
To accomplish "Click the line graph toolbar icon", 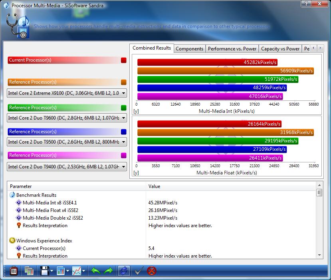I will (76, 271).
